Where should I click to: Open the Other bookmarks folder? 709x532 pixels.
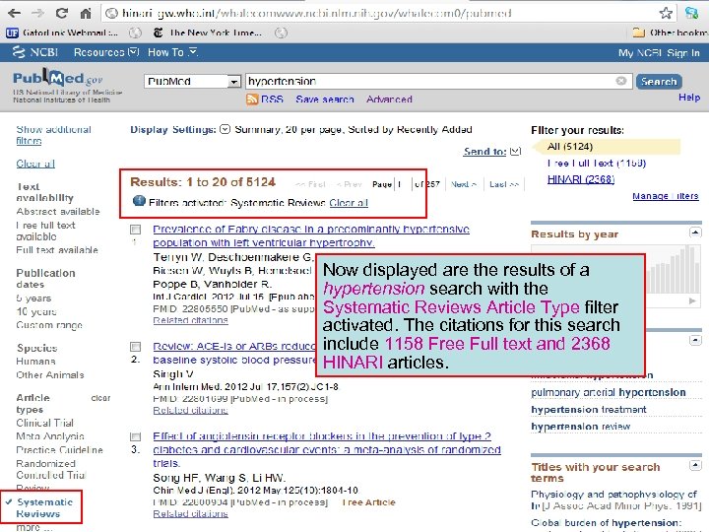(671, 33)
